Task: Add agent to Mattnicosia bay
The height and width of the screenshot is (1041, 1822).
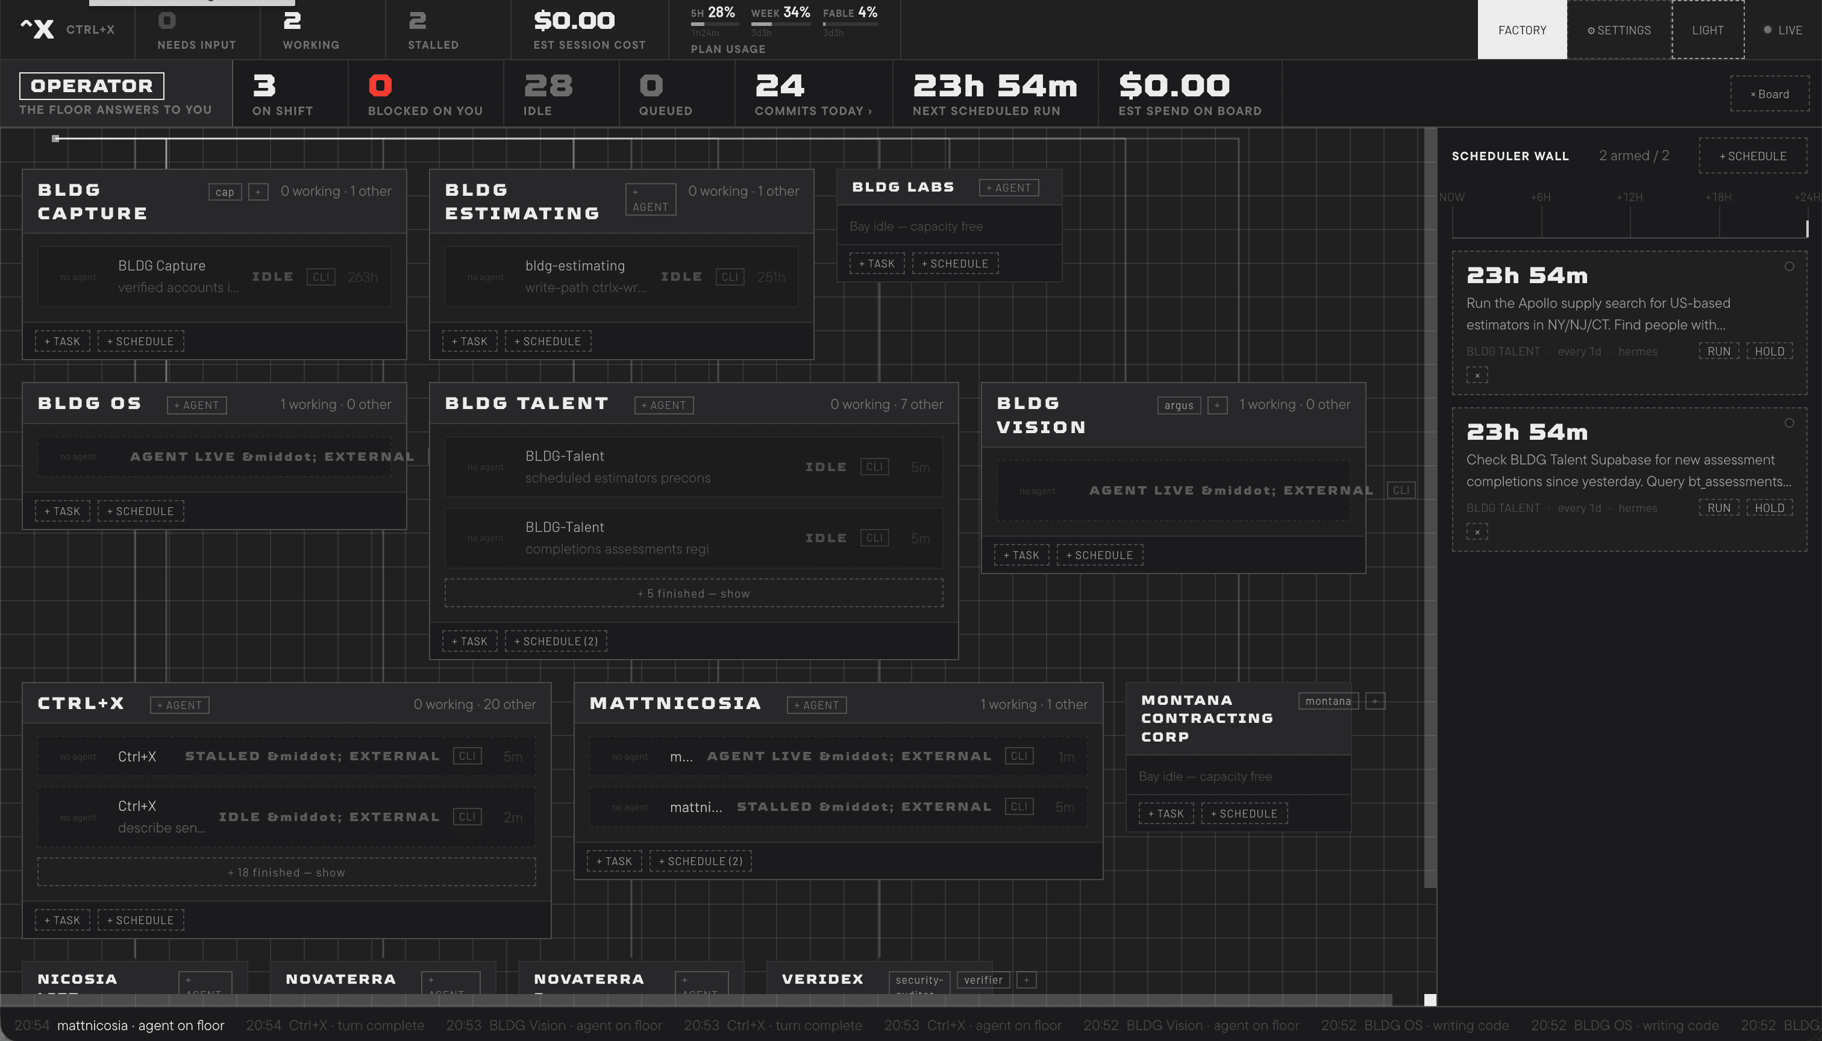Action: coord(816,705)
